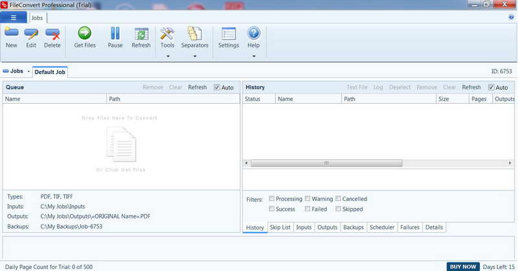This screenshot has height=271, width=518.
Task: Select the Jobs ribbon tab
Action: click(x=37, y=18)
